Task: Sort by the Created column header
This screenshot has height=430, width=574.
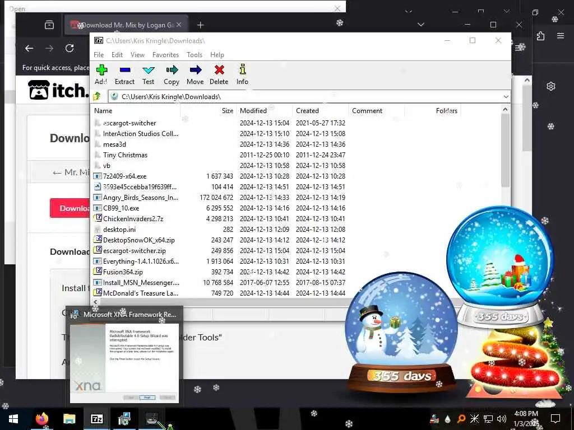Action: click(x=320, y=111)
